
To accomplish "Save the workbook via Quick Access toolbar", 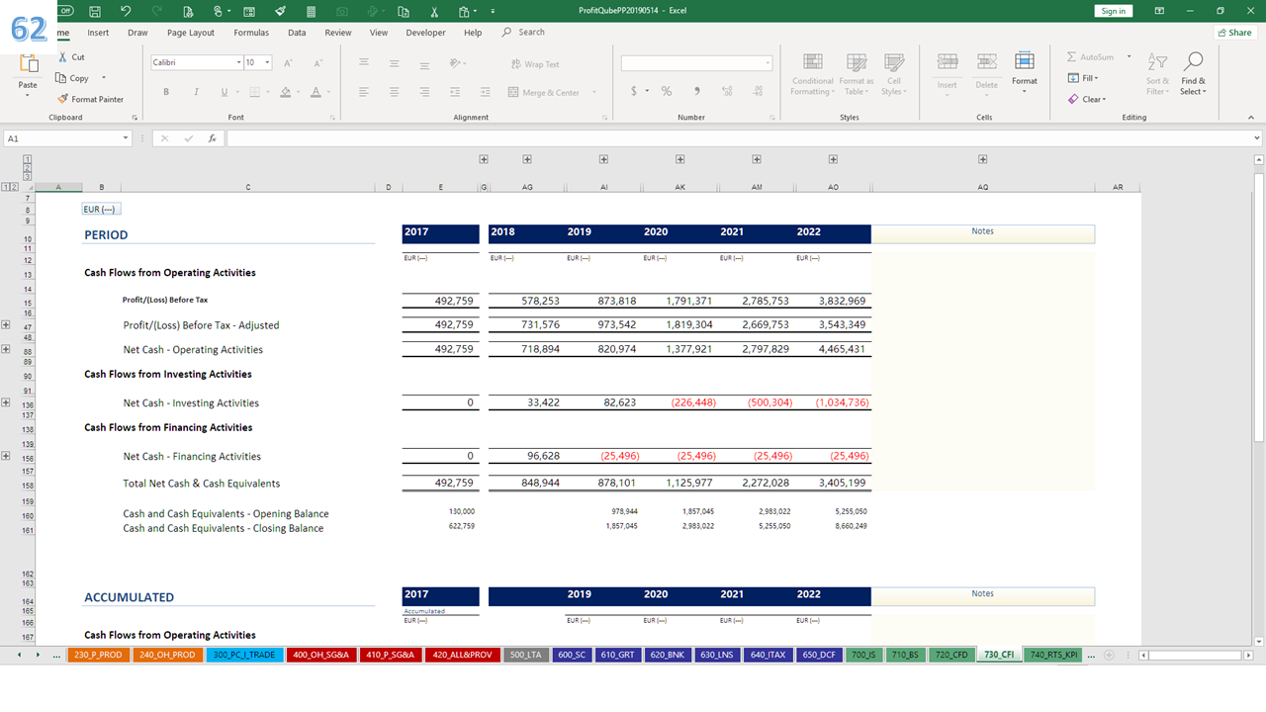I will tap(94, 11).
